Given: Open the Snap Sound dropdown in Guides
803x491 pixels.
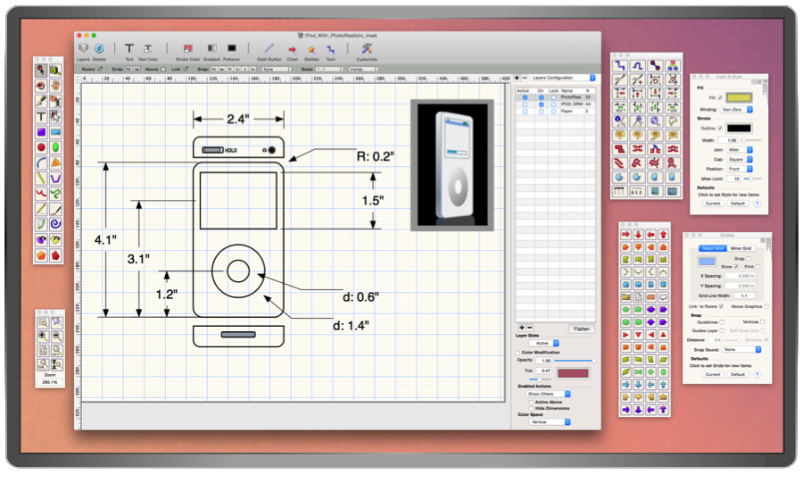Looking at the screenshot, I should coord(741,350).
